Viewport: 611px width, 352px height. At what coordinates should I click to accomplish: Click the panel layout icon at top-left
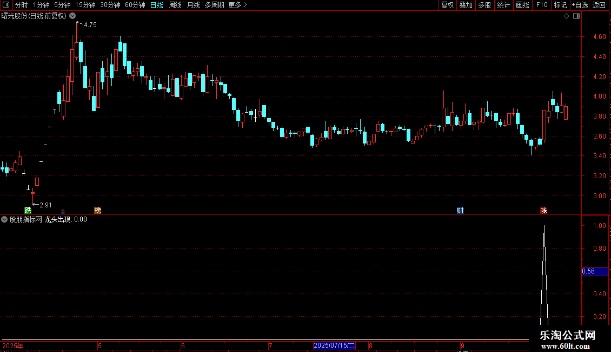tap(6, 5)
